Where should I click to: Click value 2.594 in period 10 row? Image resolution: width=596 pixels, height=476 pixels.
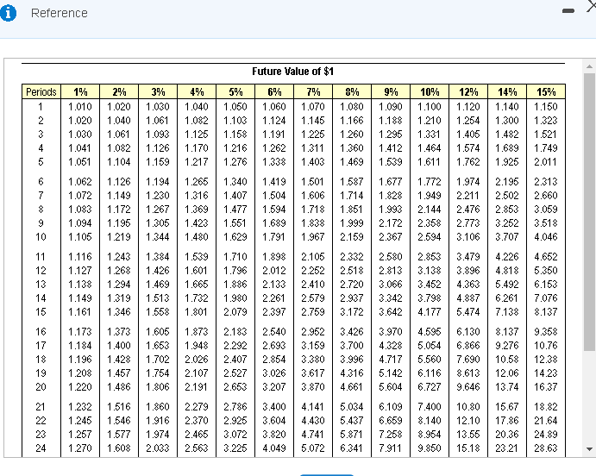click(430, 237)
